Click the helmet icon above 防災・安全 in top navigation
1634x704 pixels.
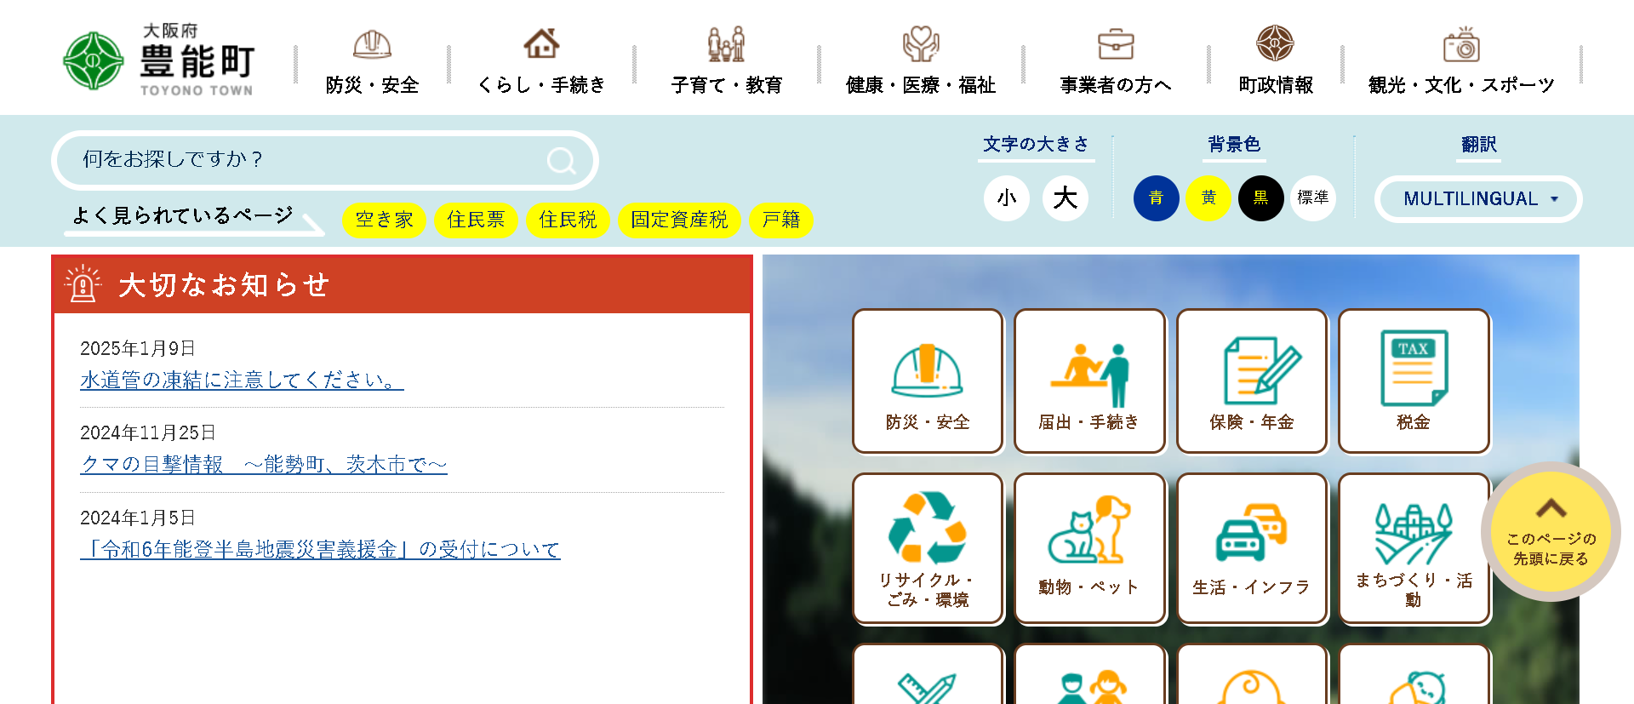372,44
